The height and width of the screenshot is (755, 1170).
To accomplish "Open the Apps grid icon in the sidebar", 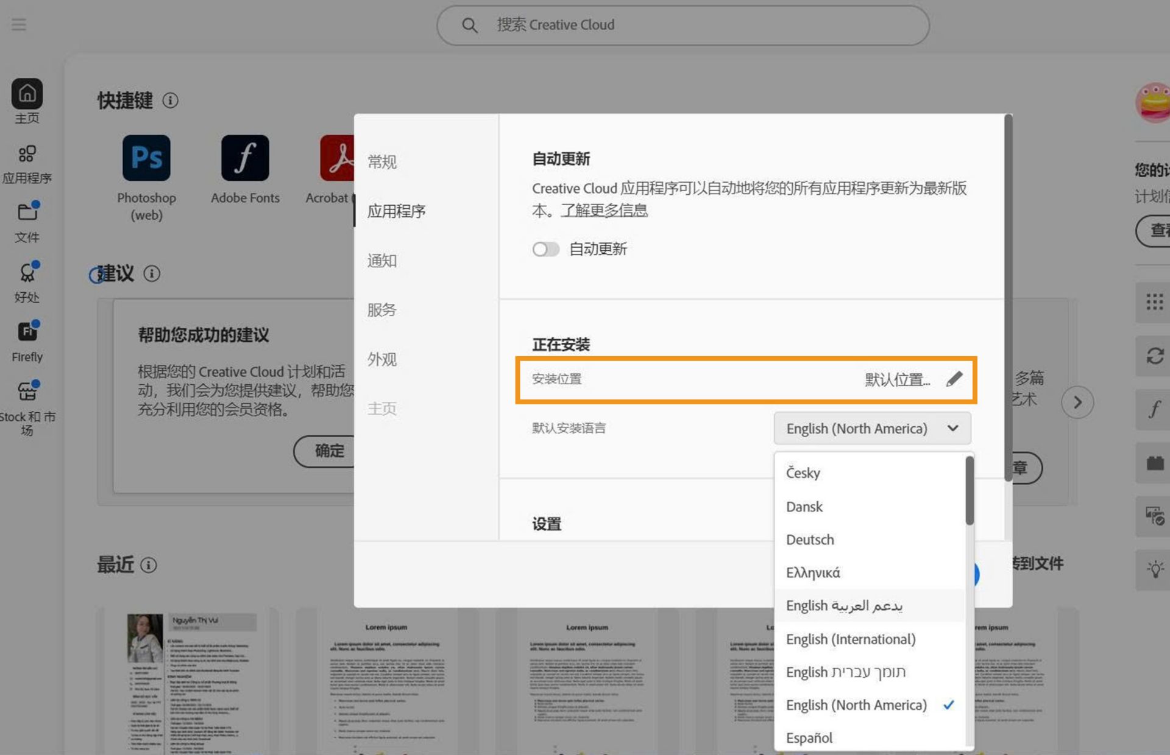I will tap(27, 153).
